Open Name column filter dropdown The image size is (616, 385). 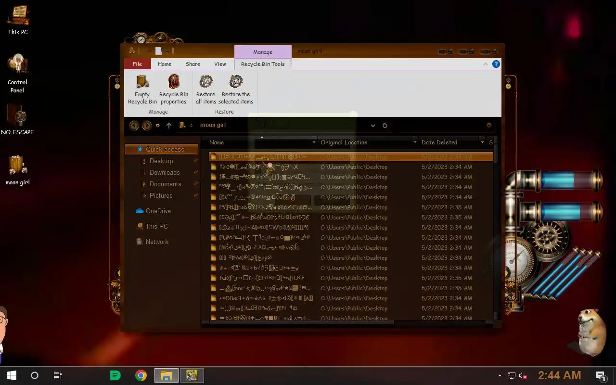(x=314, y=142)
